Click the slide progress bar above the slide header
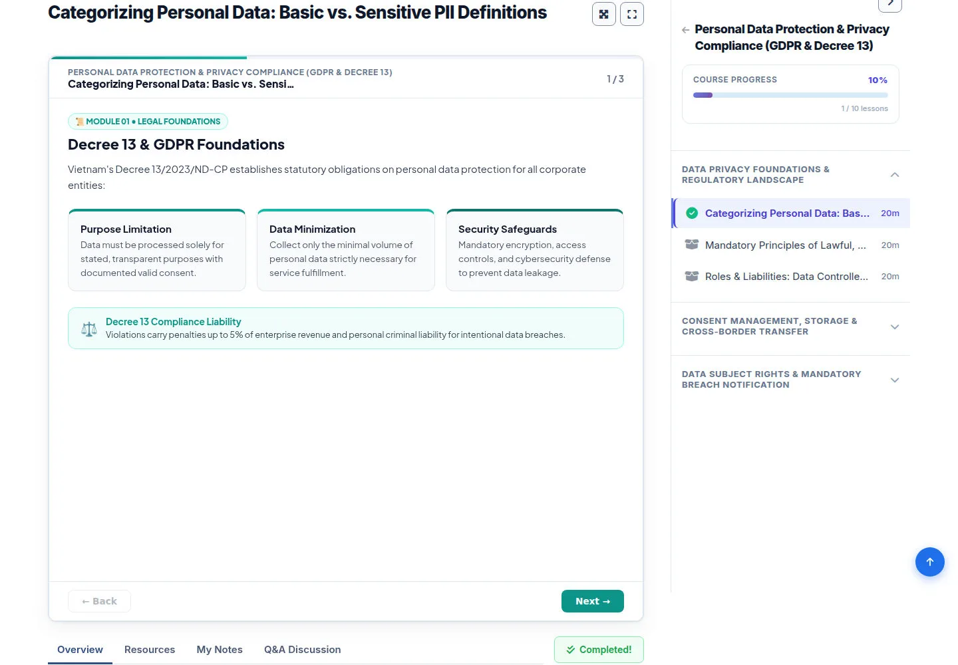Image resolution: width=958 pixels, height=665 pixels. [x=346, y=58]
